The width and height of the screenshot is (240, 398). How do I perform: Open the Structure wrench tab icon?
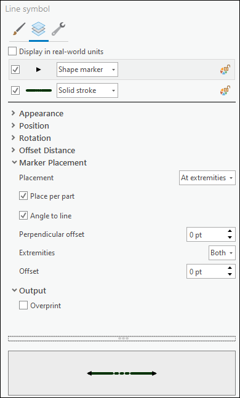(x=58, y=29)
